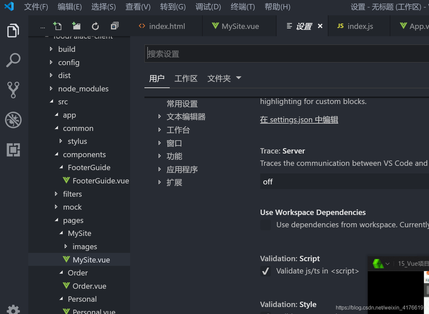Switch to MySite.vue editor tab

coord(240,26)
